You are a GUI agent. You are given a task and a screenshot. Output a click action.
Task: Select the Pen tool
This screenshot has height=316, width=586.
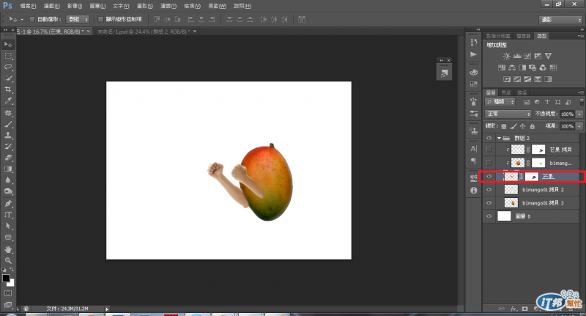point(8,204)
